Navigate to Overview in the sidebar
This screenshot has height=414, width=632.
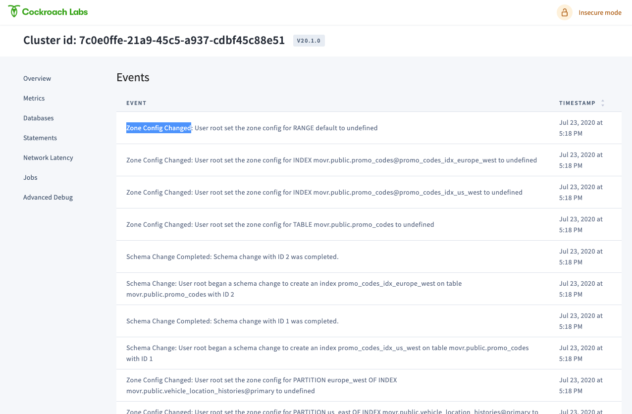tap(37, 78)
